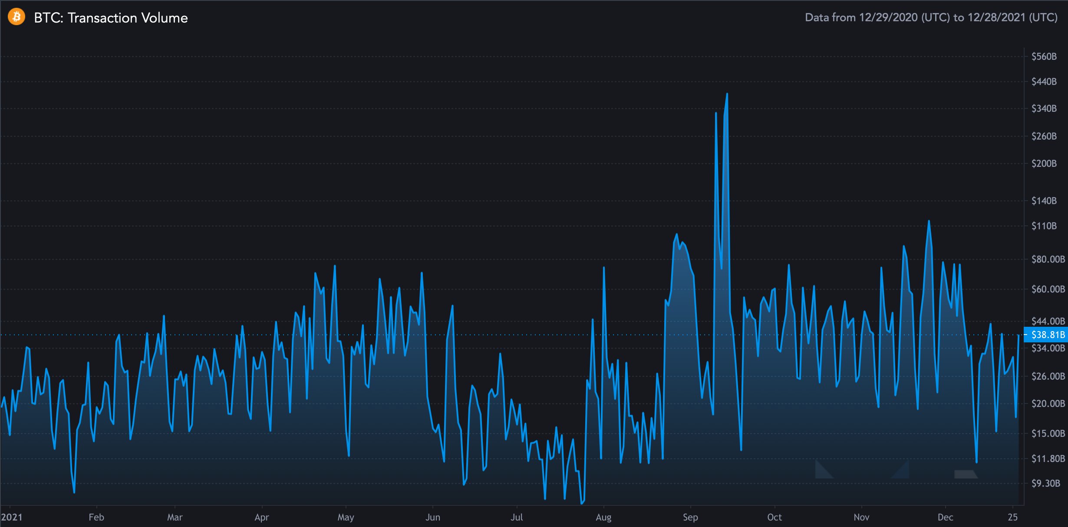Click the $110B y-axis label
This screenshot has height=527, width=1068.
tap(1044, 226)
